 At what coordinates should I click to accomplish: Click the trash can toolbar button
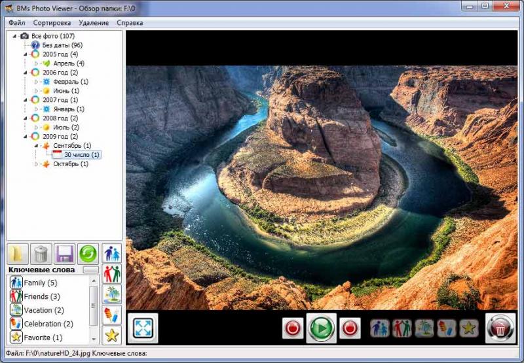tap(41, 254)
